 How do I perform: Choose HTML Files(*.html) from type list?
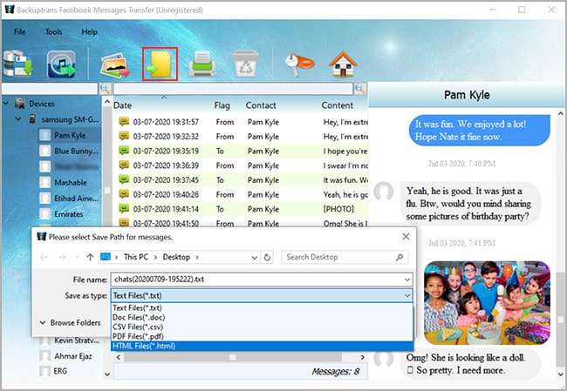(144, 346)
